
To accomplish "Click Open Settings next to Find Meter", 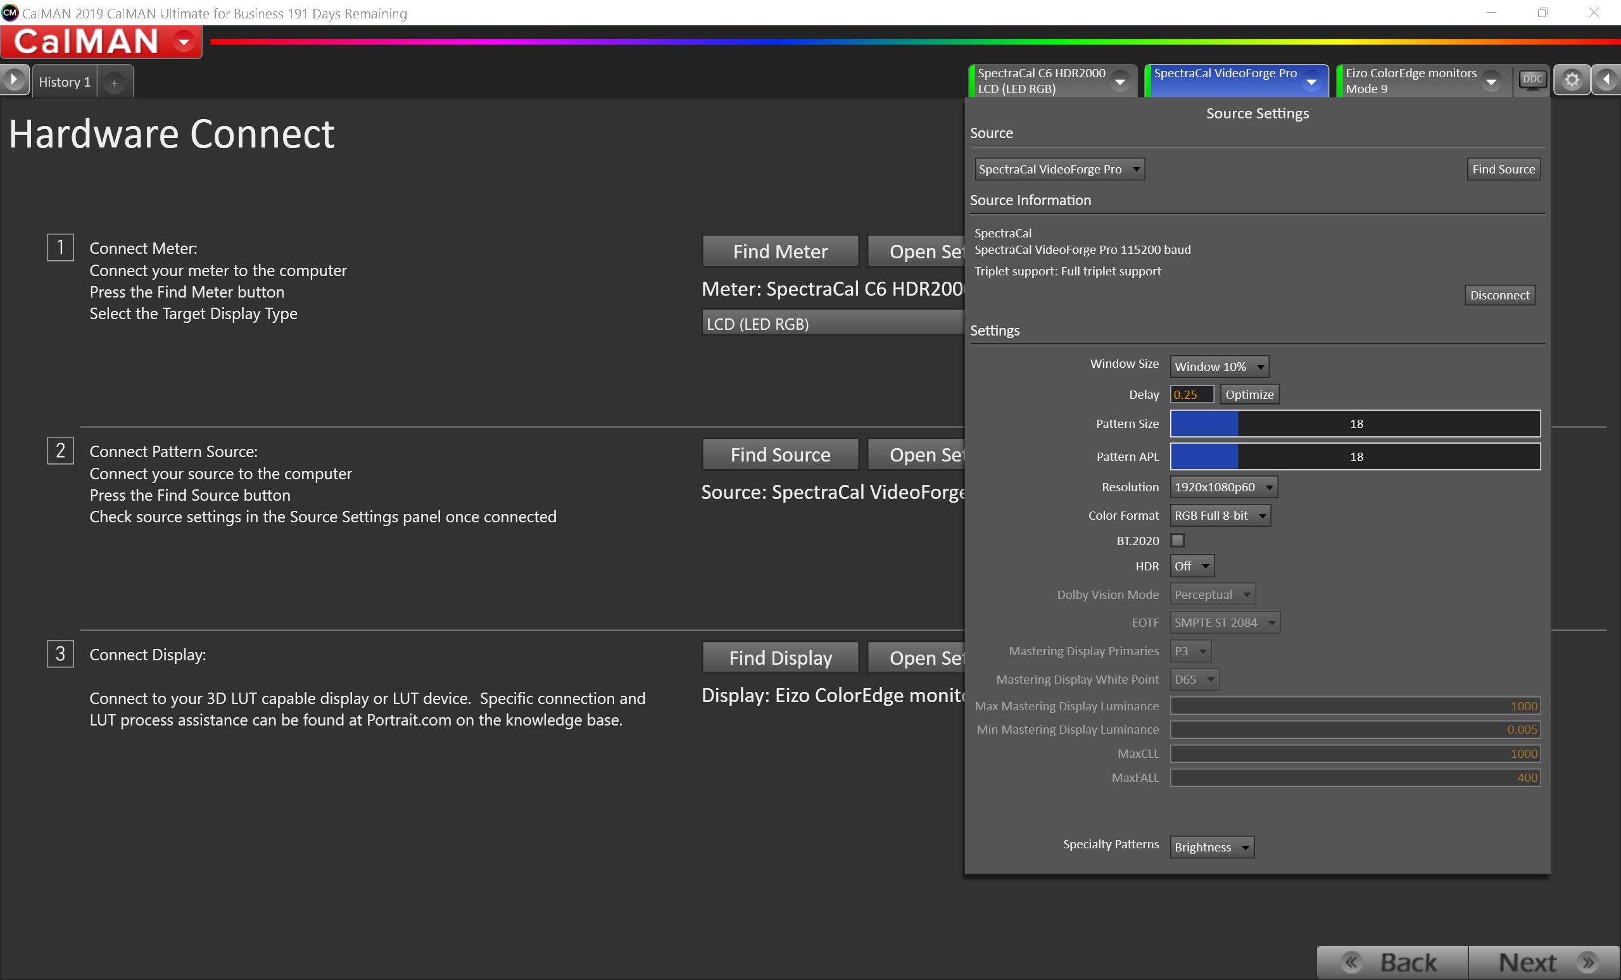I will [916, 251].
